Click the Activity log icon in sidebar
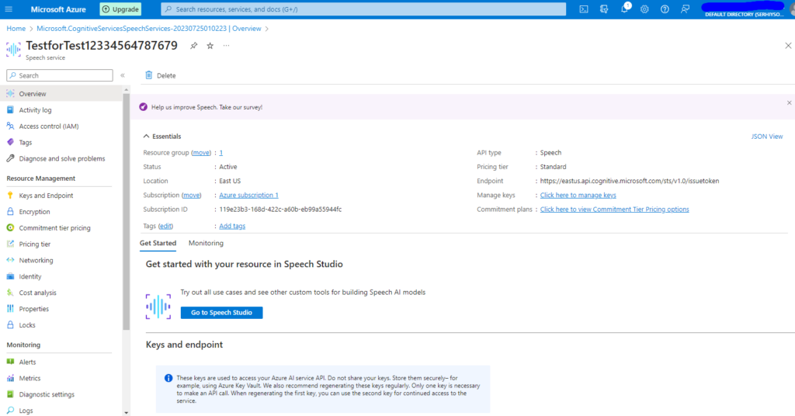 tap(10, 109)
